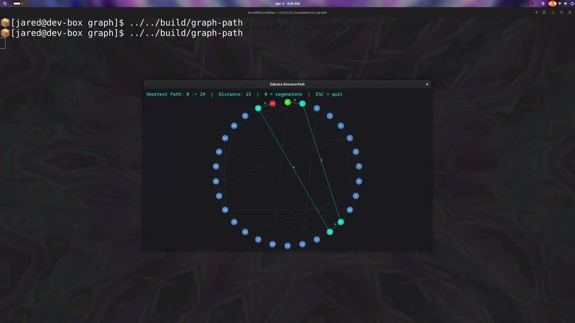Click the 'R = regenerate' hint text
The image size is (575, 323).
coord(283,94)
